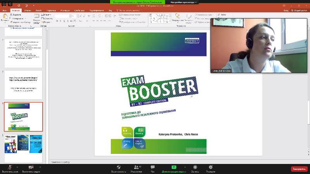Image resolution: width=310 pixels, height=174 pixels.
Task: Click Tell Me search box with lightbulb
Action: point(128,10)
